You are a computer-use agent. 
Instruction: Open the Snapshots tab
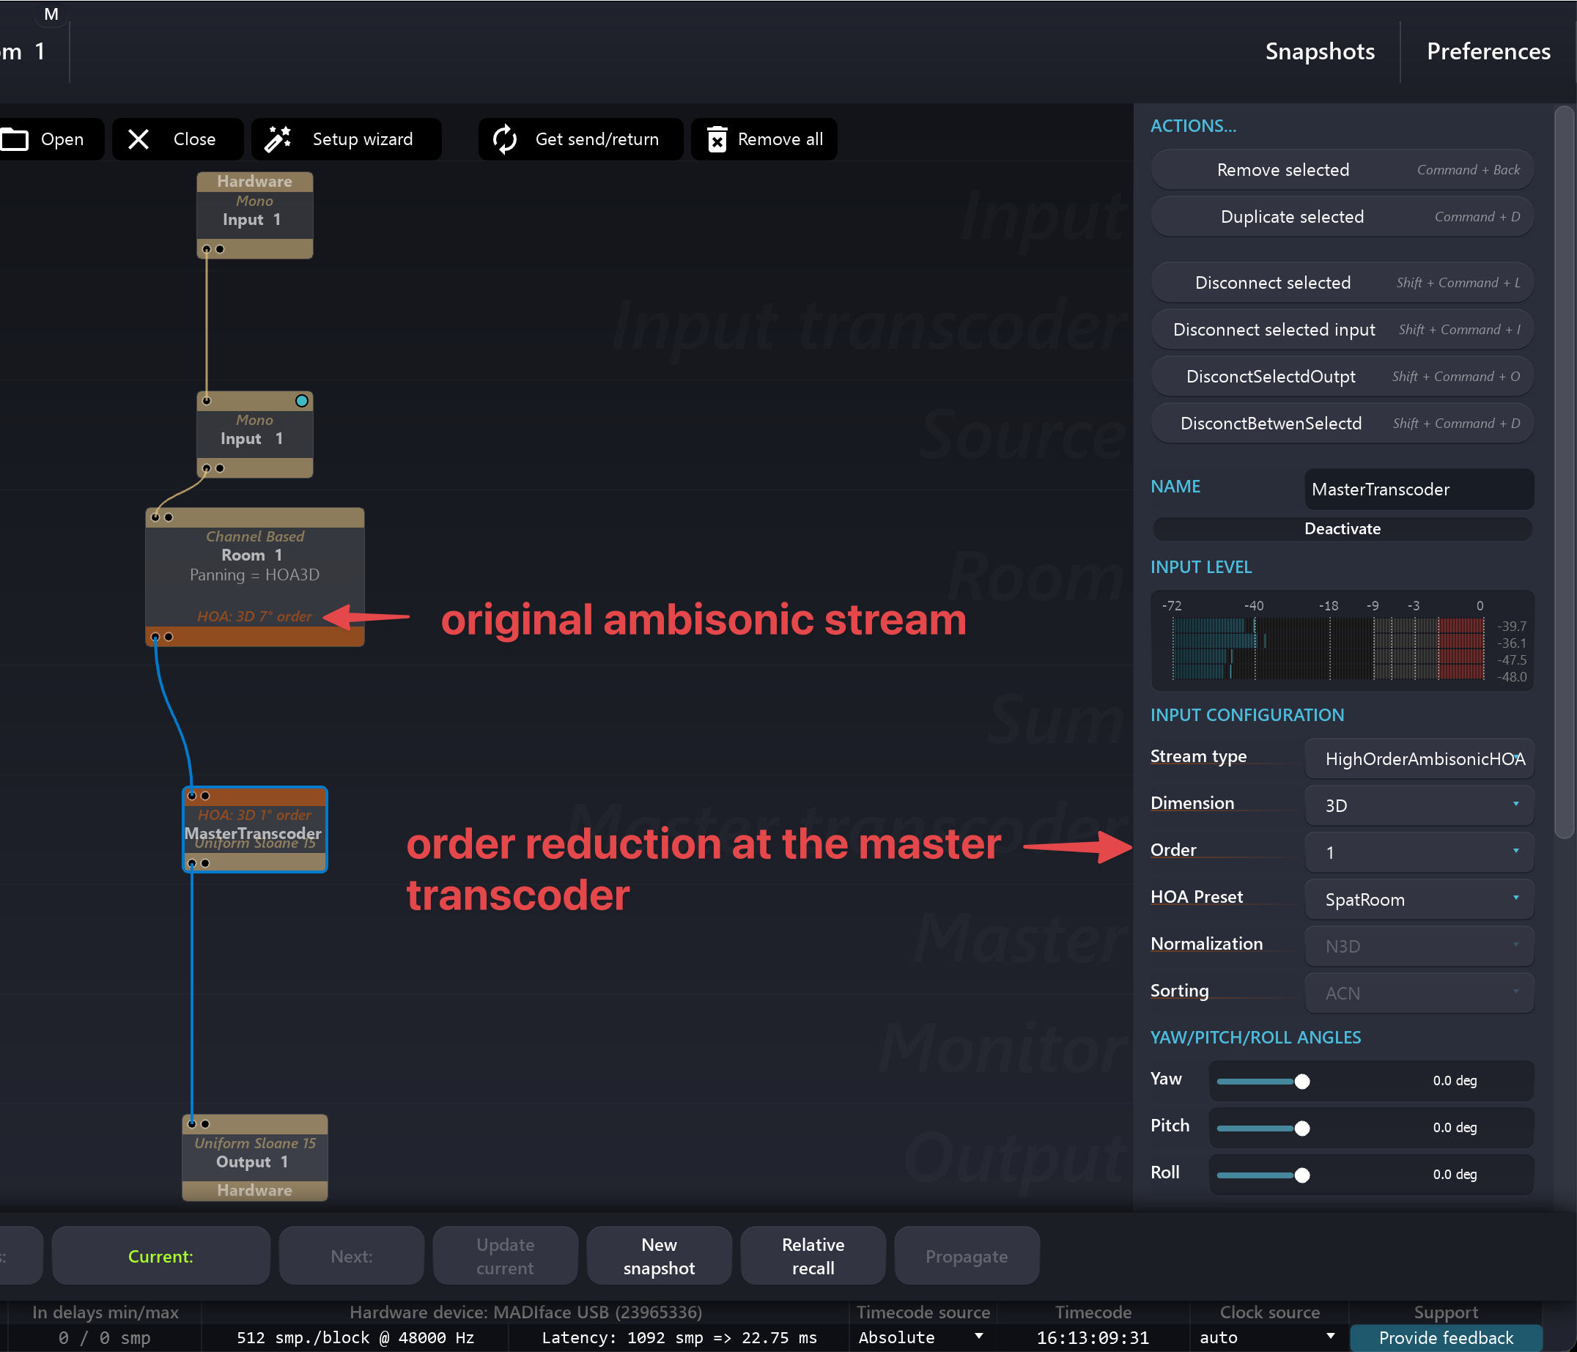(1319, 51)
